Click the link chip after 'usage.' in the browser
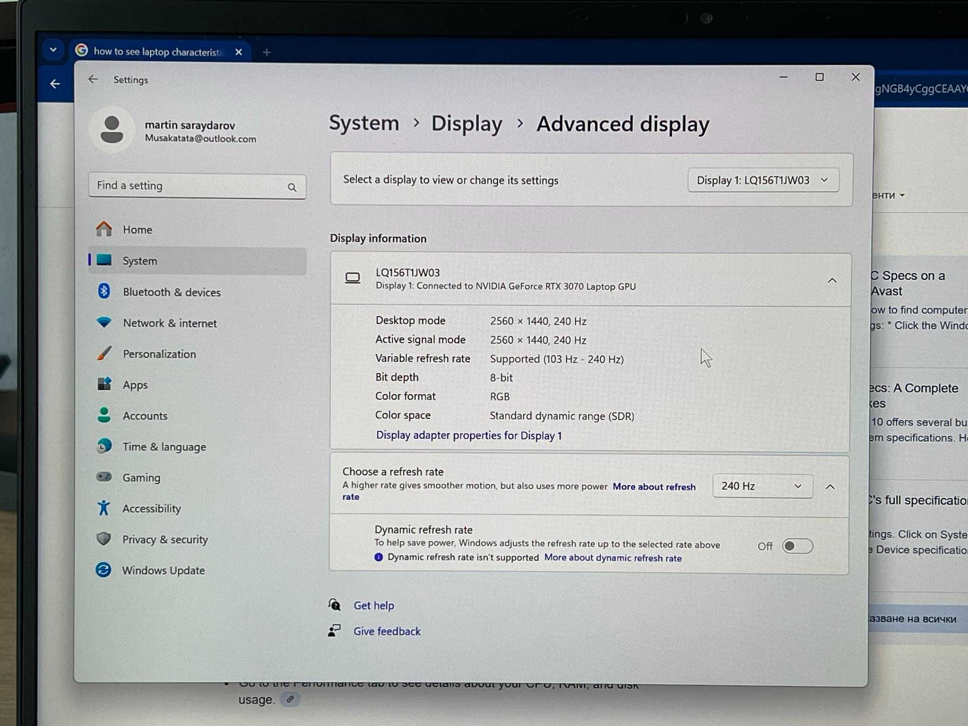968x726 pixels. point(290,699)
